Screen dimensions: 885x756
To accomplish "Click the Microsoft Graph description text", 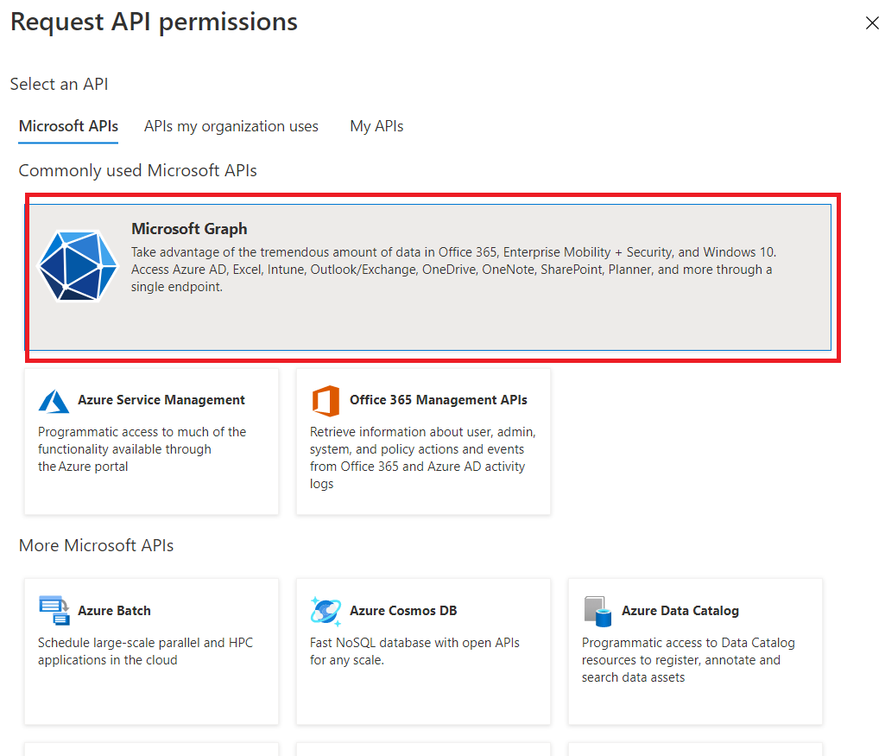I will tap(454, 270).
